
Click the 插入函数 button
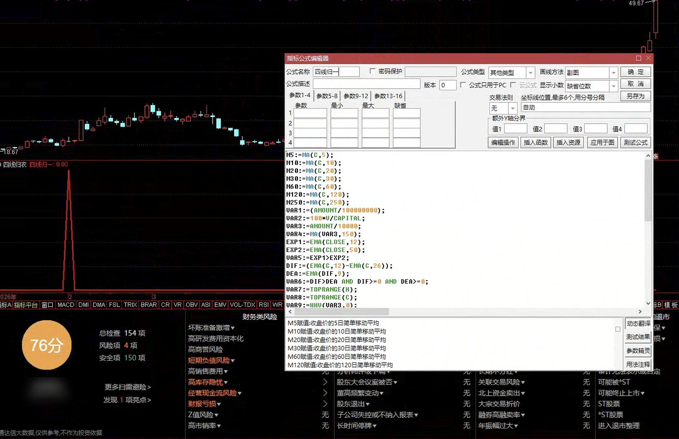tap(536, 142)
